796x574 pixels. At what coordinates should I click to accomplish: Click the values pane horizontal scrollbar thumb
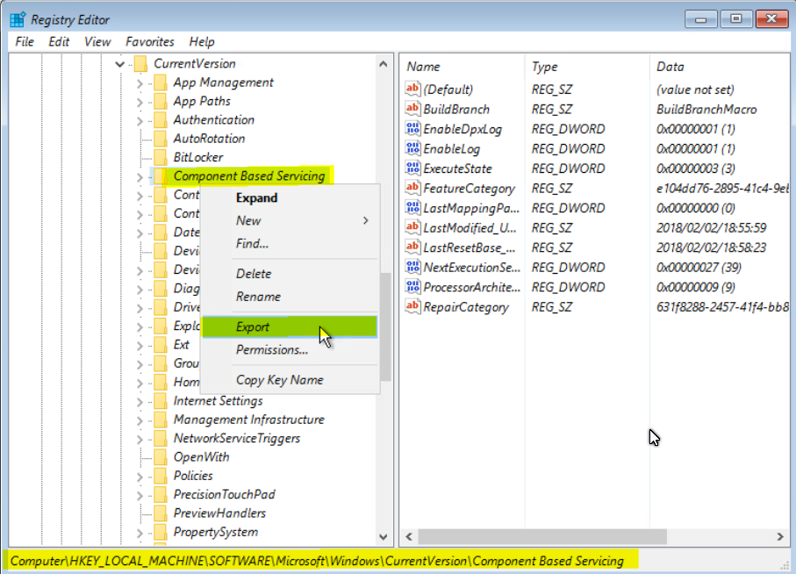click(542, 536)
